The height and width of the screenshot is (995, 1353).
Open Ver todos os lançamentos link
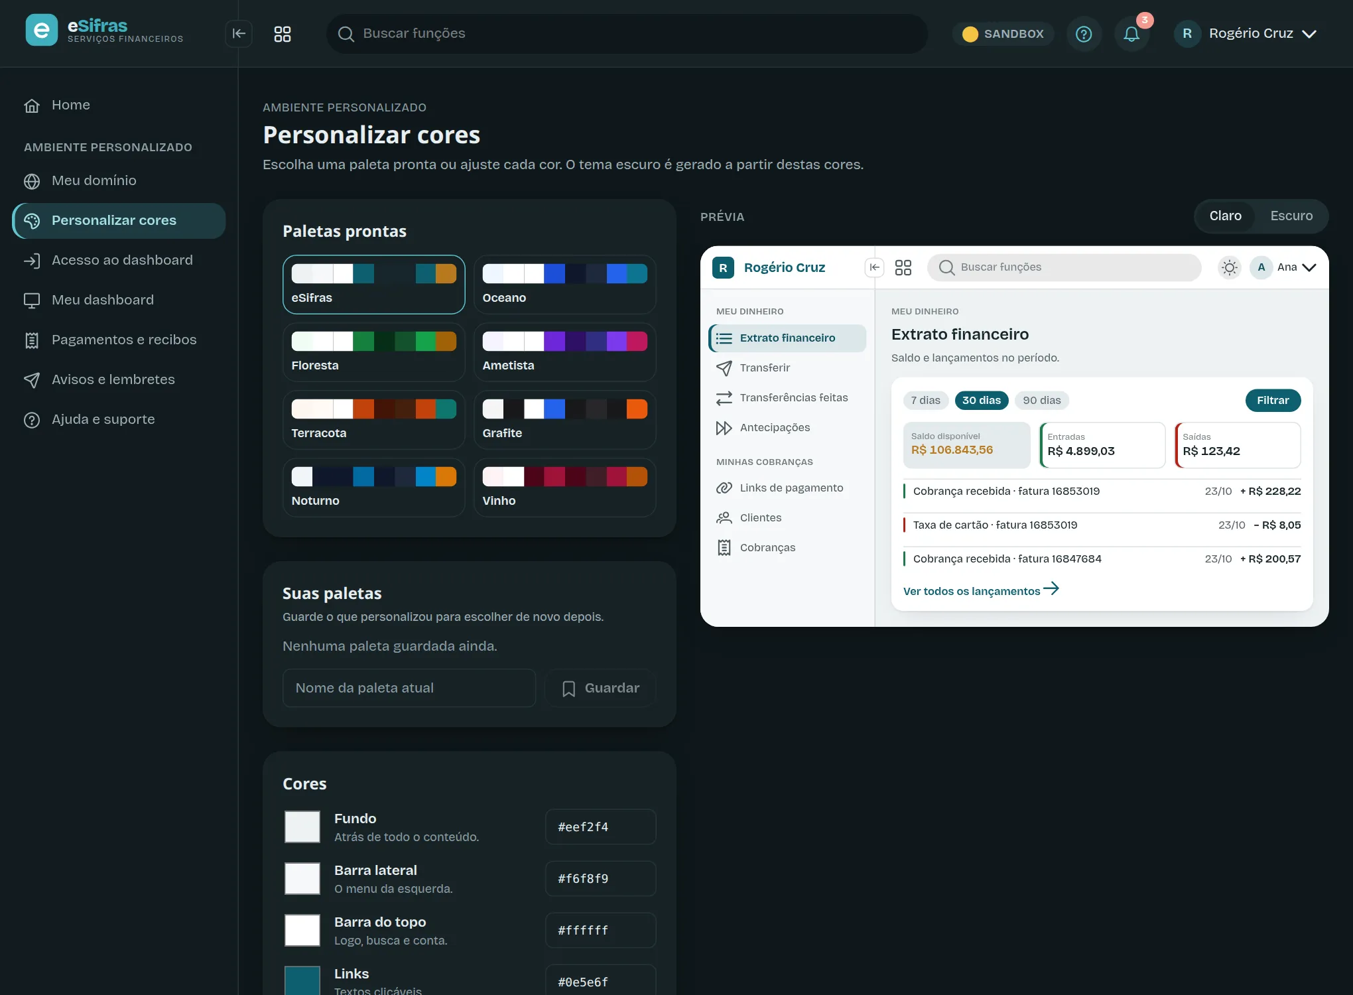980,590
